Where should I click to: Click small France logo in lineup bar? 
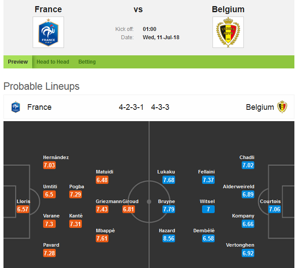click(16, 107)
